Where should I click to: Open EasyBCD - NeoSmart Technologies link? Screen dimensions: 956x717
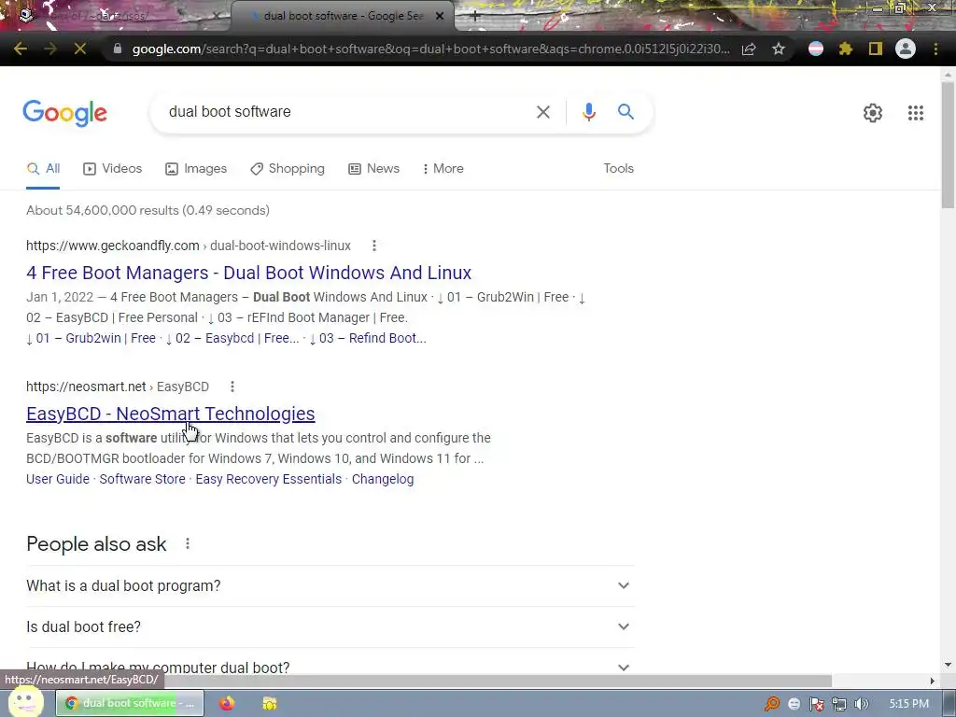(x=171, y=414)
